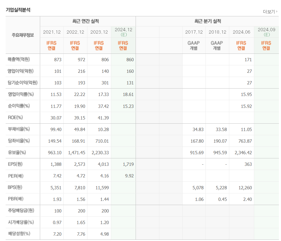This screenshot has width=281, height=241.
Task: Click quarterly sales value 171
Action: pos(248,60)
